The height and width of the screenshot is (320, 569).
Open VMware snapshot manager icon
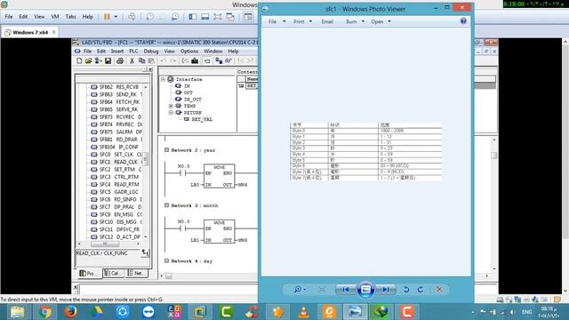(175, 17)
